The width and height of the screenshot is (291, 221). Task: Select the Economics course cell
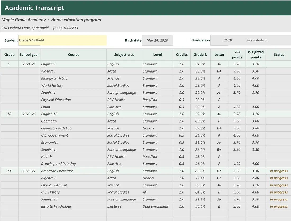(74, 143)
